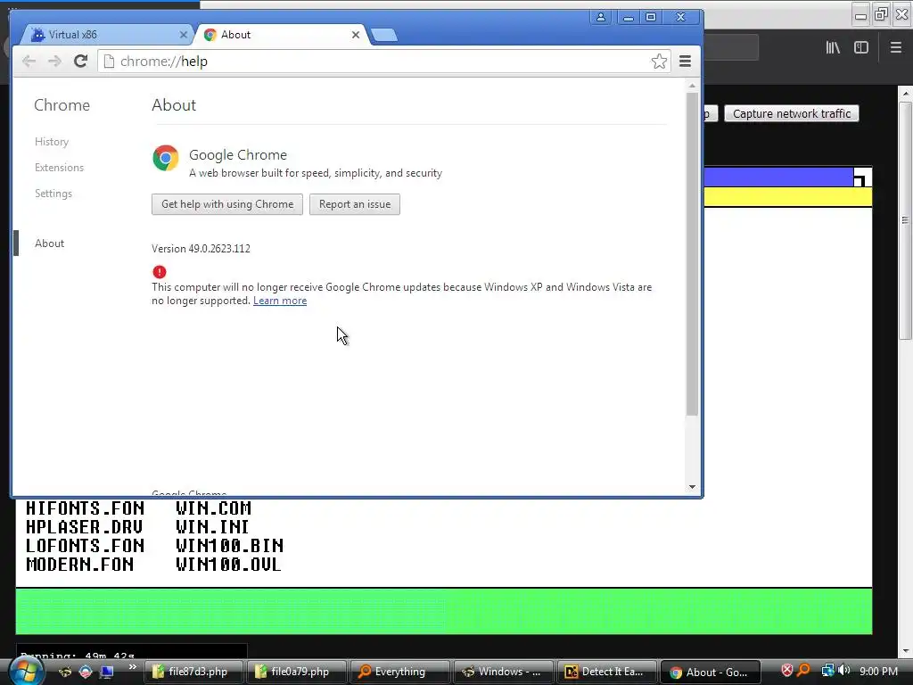Click Get help with using Chrome
This screenshot has height=685, width=913.
(227, 204)
